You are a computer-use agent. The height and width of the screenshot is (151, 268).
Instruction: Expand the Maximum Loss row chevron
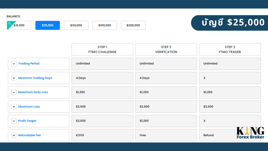pyautogui.click(x=14, y=107)
